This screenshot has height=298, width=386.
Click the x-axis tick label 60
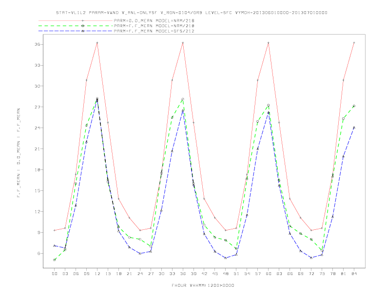pos(269,274)
